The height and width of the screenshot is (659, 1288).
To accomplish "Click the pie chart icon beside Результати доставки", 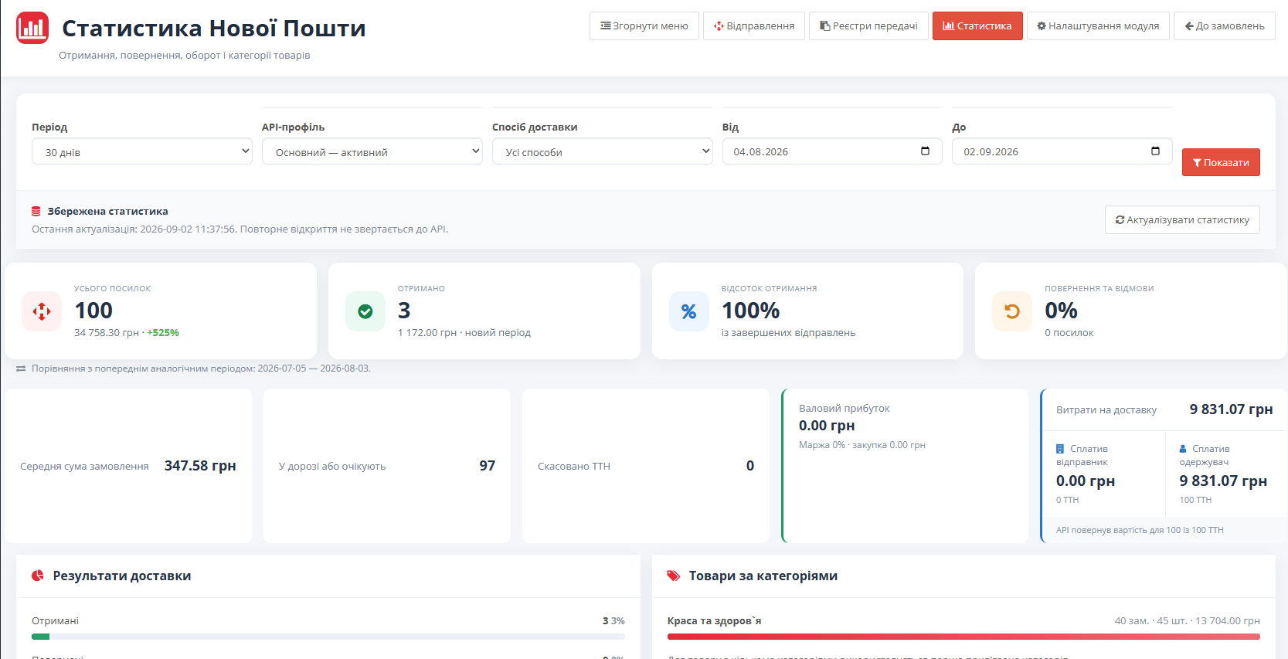I will click(x=38, y=576).
